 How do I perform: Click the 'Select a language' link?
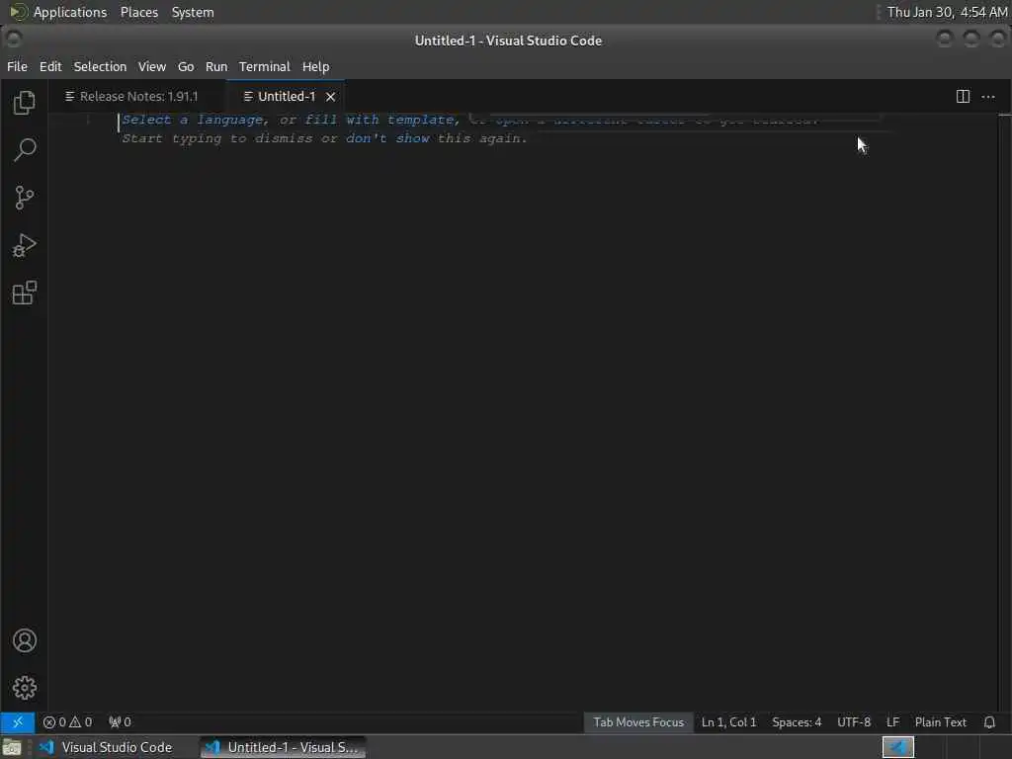(x=193, y=120)
